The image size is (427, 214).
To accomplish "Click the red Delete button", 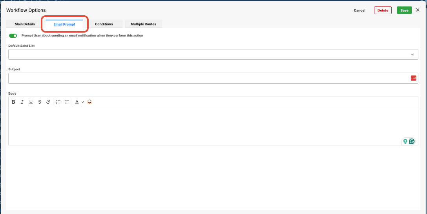I will (383, 10).
